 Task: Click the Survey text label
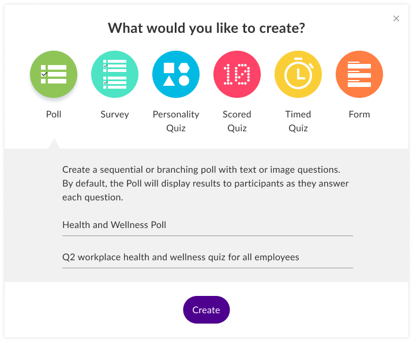(x=115, y=114)
